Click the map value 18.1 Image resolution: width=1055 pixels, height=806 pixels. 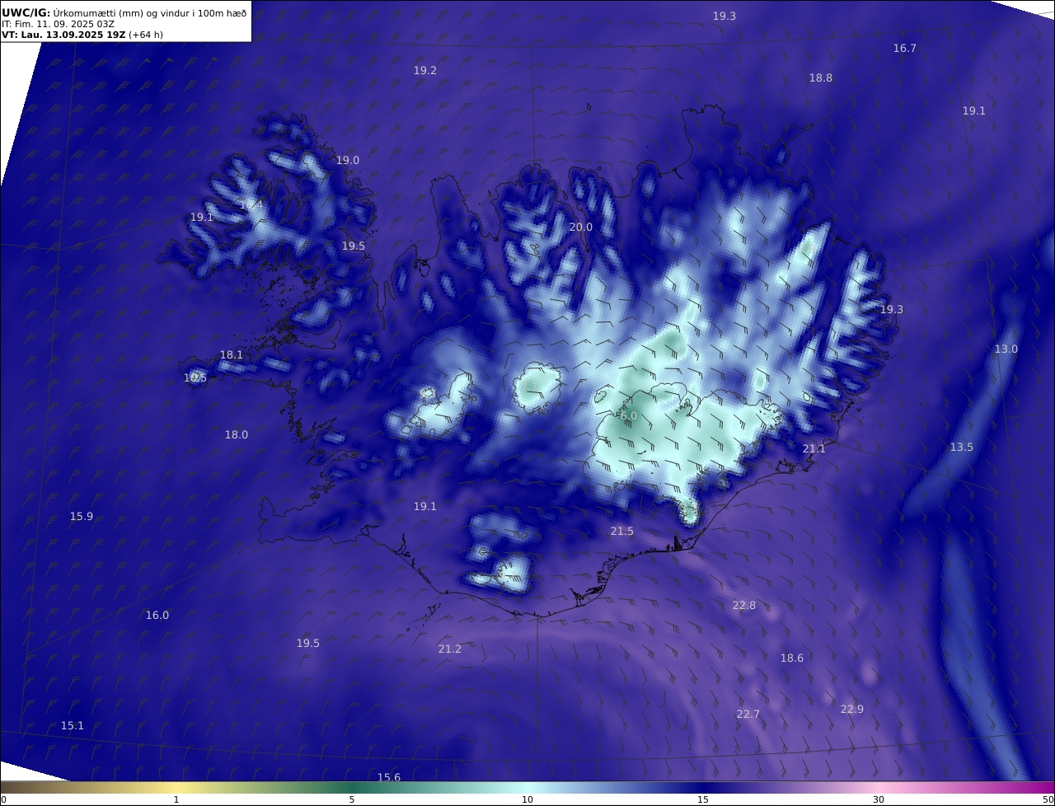(232, 355)
